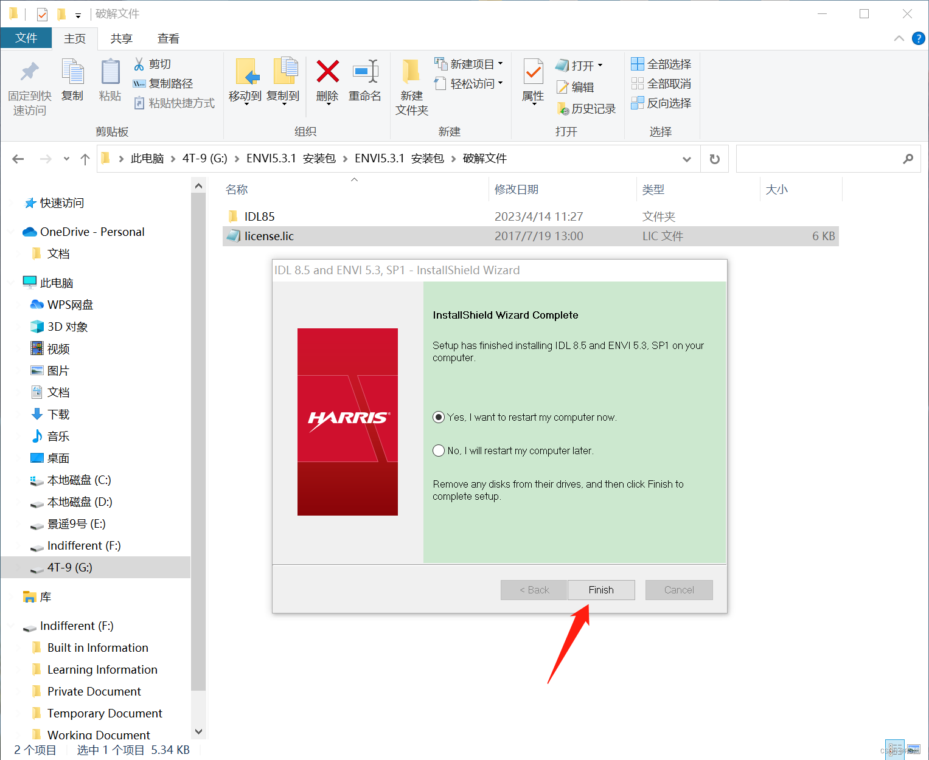Image resolution: width=929 pixels, height=760 pixels.
Task: Click Select none (全部取消)
Action: tap(661, 83)
